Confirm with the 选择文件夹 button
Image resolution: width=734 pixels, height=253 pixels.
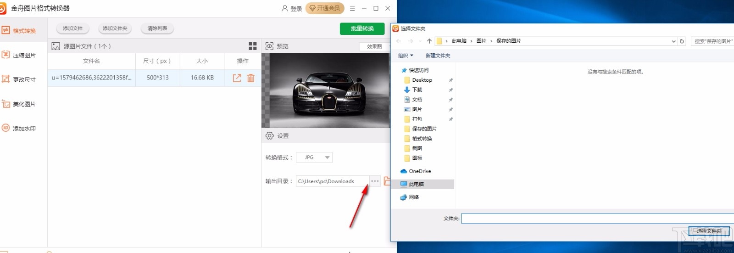[709, 231]
